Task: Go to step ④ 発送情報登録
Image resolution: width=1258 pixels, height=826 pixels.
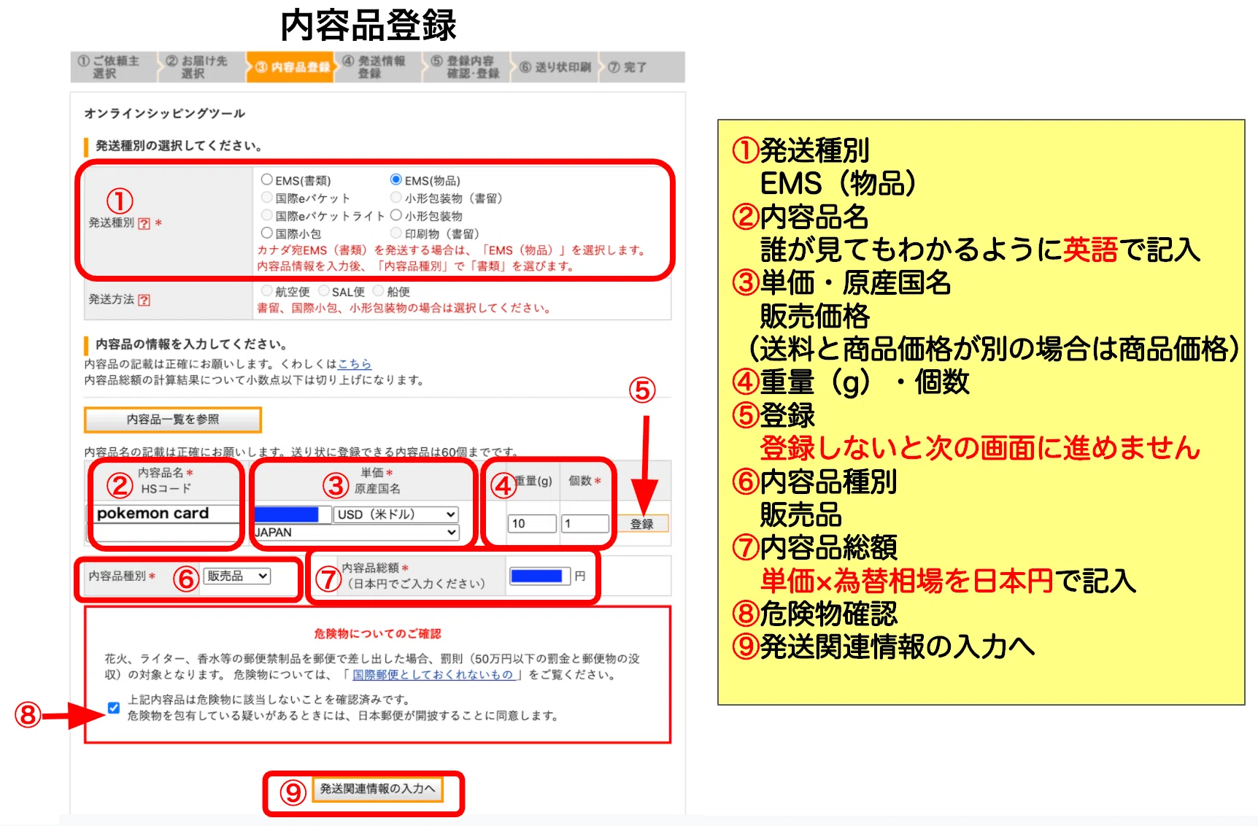Action: click(x=378, y=67)
